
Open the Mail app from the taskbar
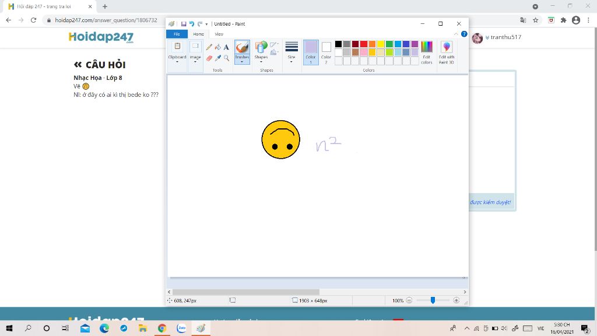[x=85, y=328]
